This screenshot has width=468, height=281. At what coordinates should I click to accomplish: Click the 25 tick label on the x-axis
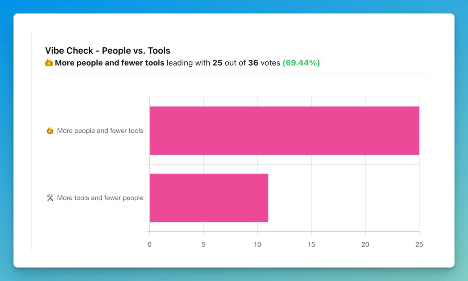click(x=419, y=244)
